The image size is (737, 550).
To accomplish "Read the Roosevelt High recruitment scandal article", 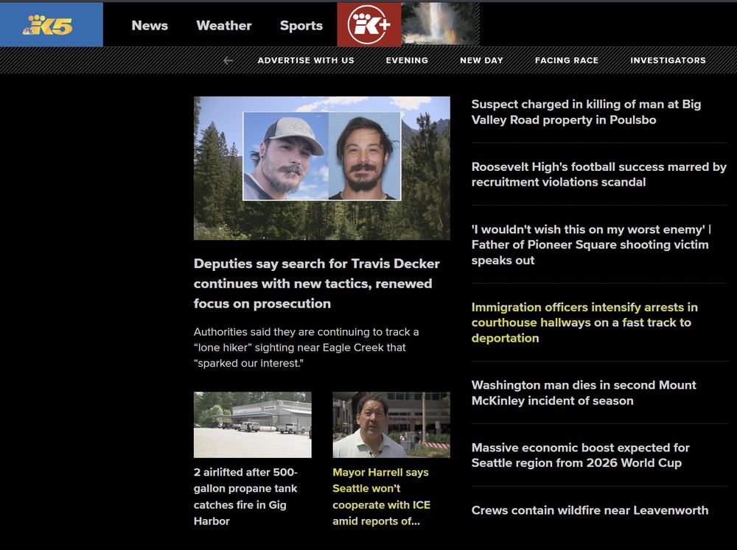I will tap(598, 174).
